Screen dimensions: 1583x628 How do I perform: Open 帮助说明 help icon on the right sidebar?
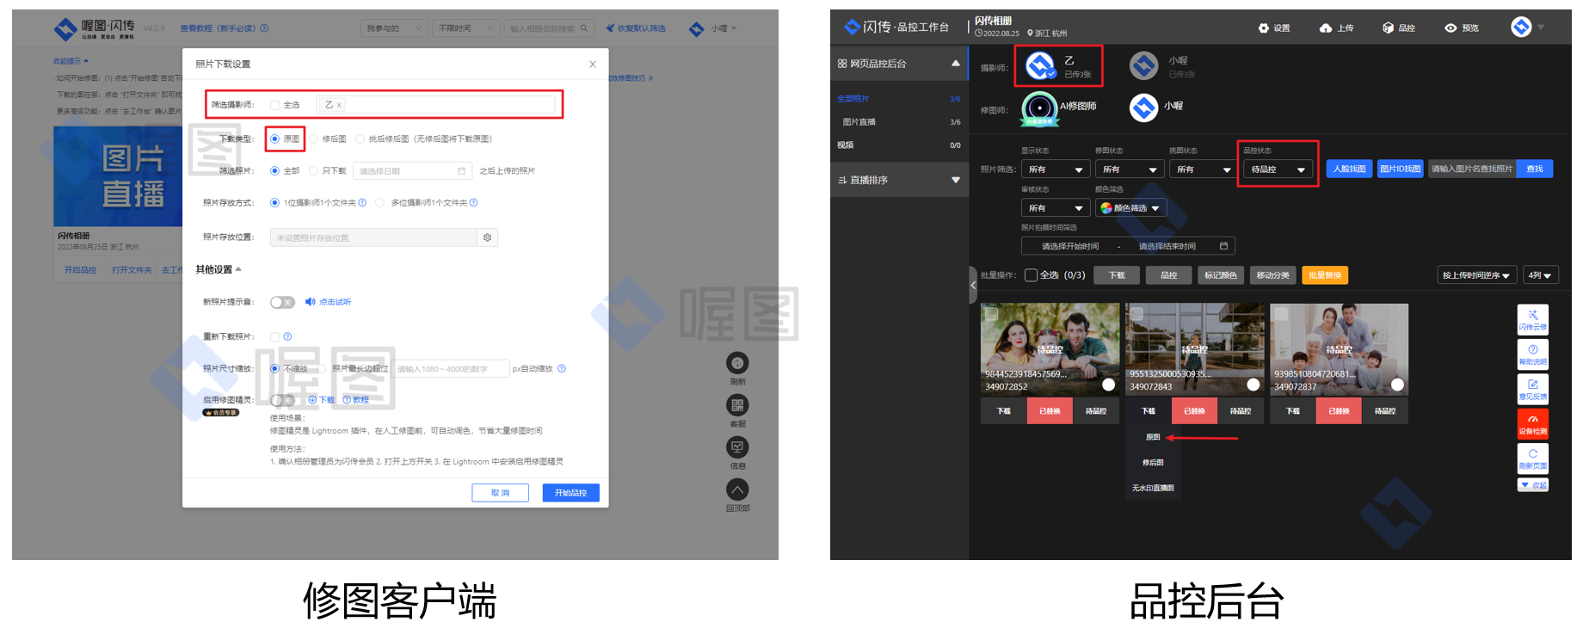tap(1532, 354)
